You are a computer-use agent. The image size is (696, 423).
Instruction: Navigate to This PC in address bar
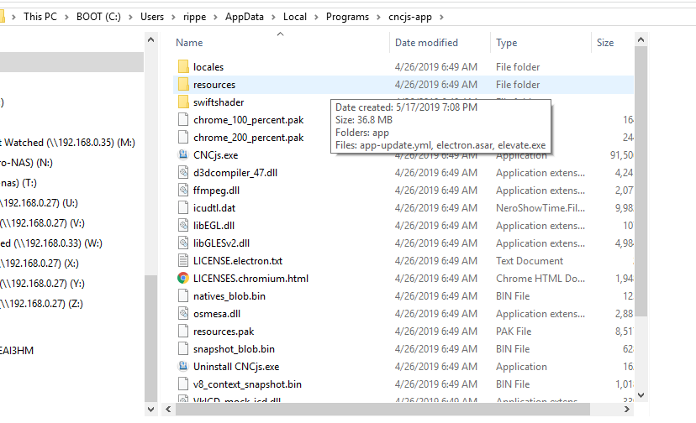[40, 17]
